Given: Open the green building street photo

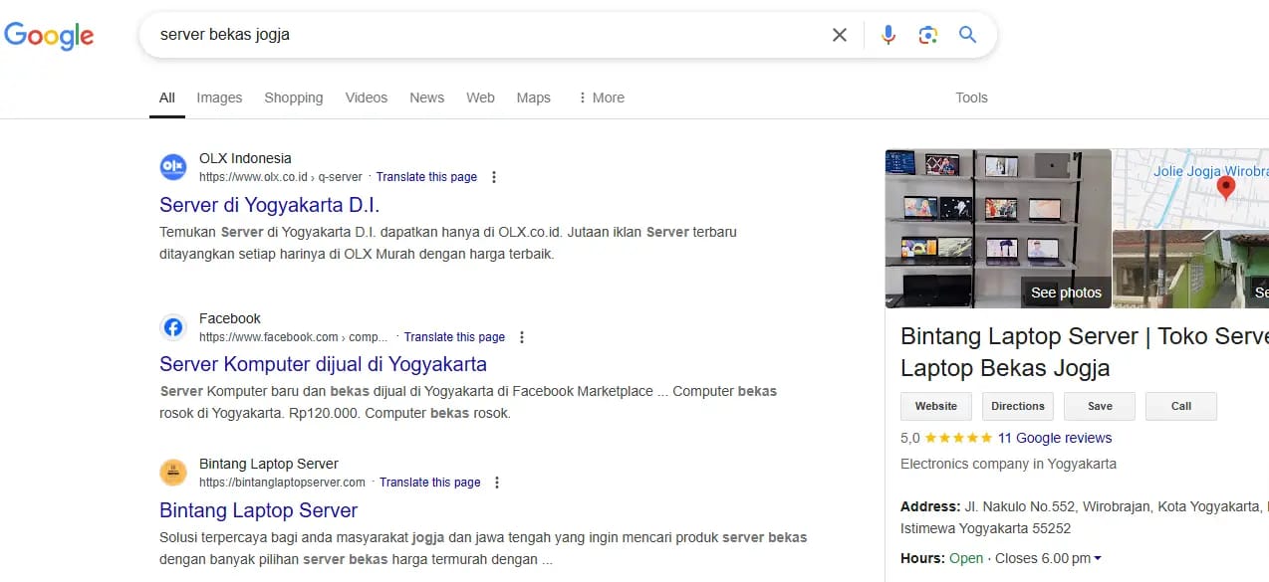Looking at the screenshot, I should click(x=1190, y=270).
